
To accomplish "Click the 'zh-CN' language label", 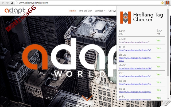I will pyautogui.click(x=122, y=55).
